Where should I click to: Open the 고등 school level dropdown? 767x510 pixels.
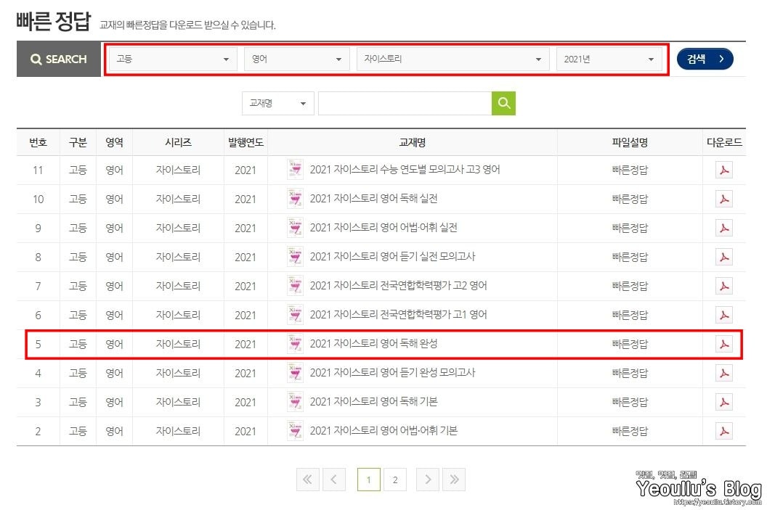pyautogui.click(x=173, y=59)
